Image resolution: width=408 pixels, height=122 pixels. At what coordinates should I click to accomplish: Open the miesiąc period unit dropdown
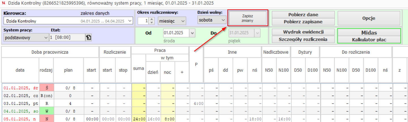pos(172,21)
